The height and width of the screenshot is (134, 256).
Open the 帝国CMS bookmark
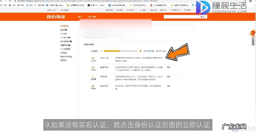click(x=96, y=5)
